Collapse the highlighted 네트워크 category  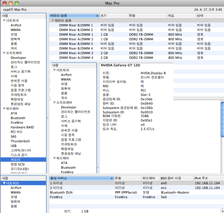[x=4, y=183]
